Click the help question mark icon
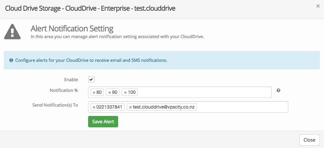This screenshot has width=324, height=148. pyautogui.click(x=278, y=91)
